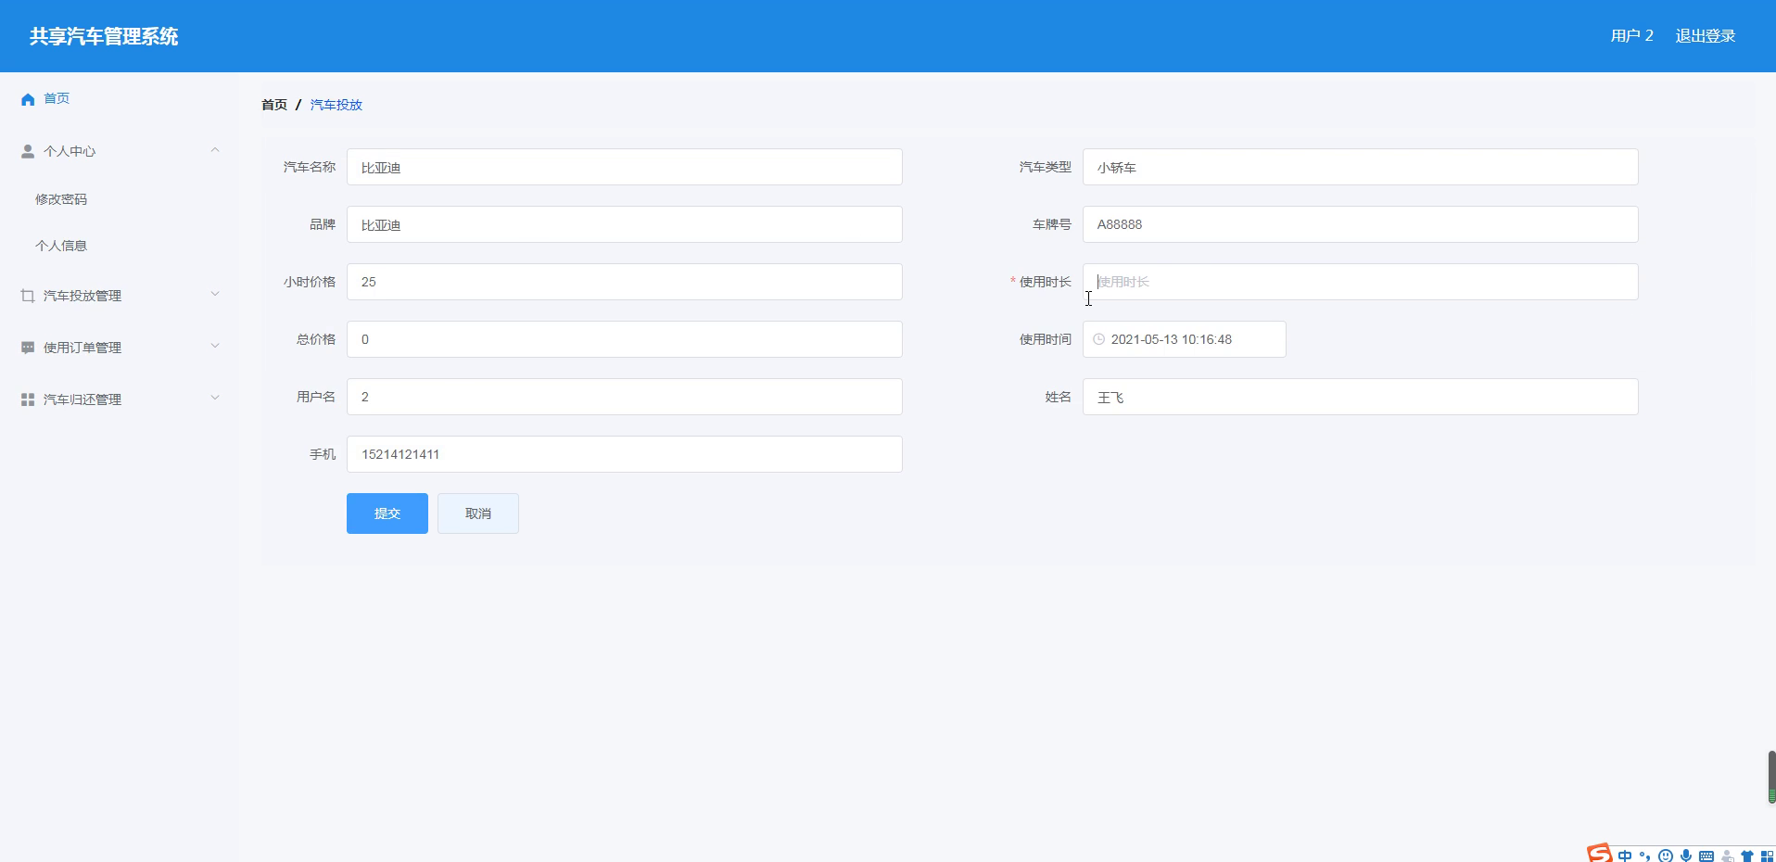
Task: Click the 提交 submit button
Action: coord(387,513)
